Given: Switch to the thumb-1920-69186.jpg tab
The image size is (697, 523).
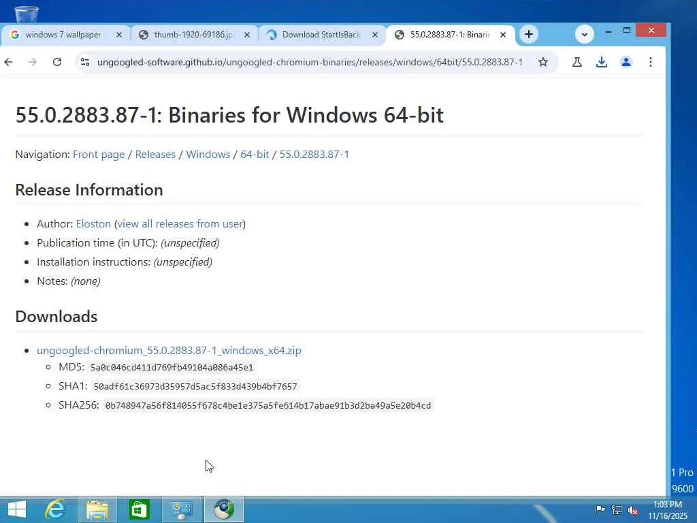Looking at the screenshot, I should tap(193, 34).
